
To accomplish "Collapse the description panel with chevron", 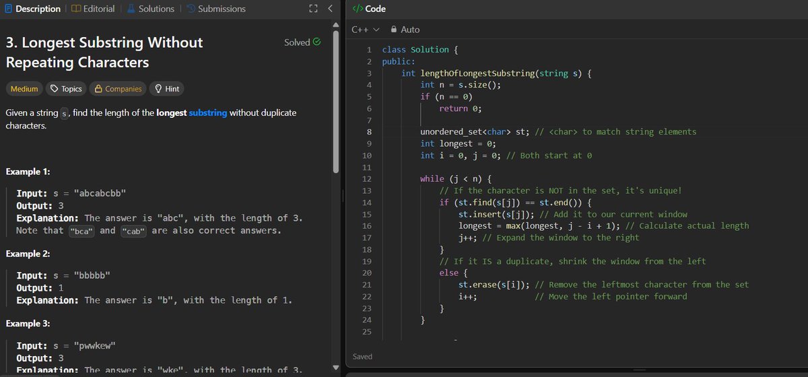I will (x=329, y=9).
